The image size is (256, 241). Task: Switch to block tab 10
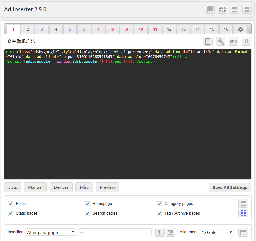point(141,29)
